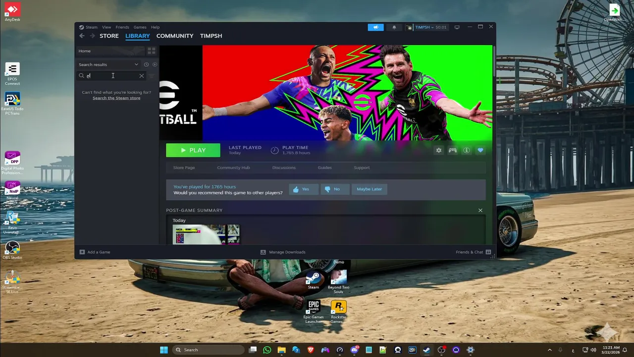The width and height of the screenshot is (634, 357).
Task: Open advanced filter options beside search
Action: tap(152, 76)
